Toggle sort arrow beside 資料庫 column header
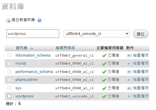 tap(32, 48)
